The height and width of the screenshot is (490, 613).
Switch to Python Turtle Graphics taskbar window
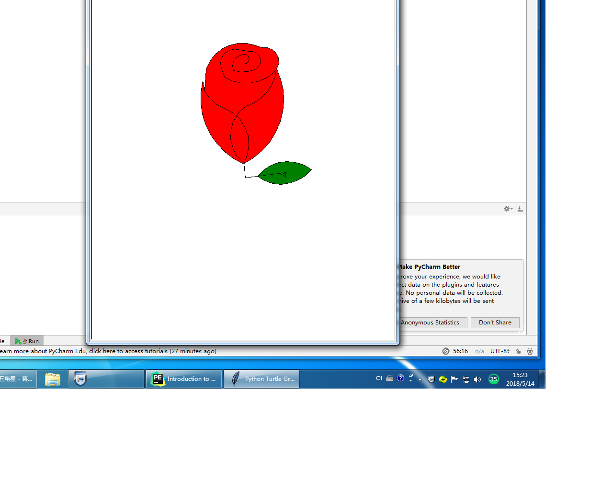(x=261, y=379)
